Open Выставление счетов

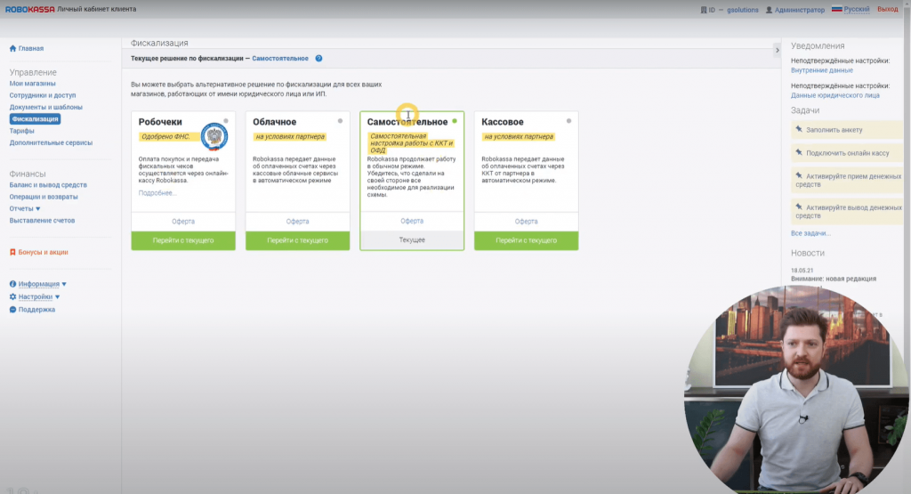pos(42,220)
